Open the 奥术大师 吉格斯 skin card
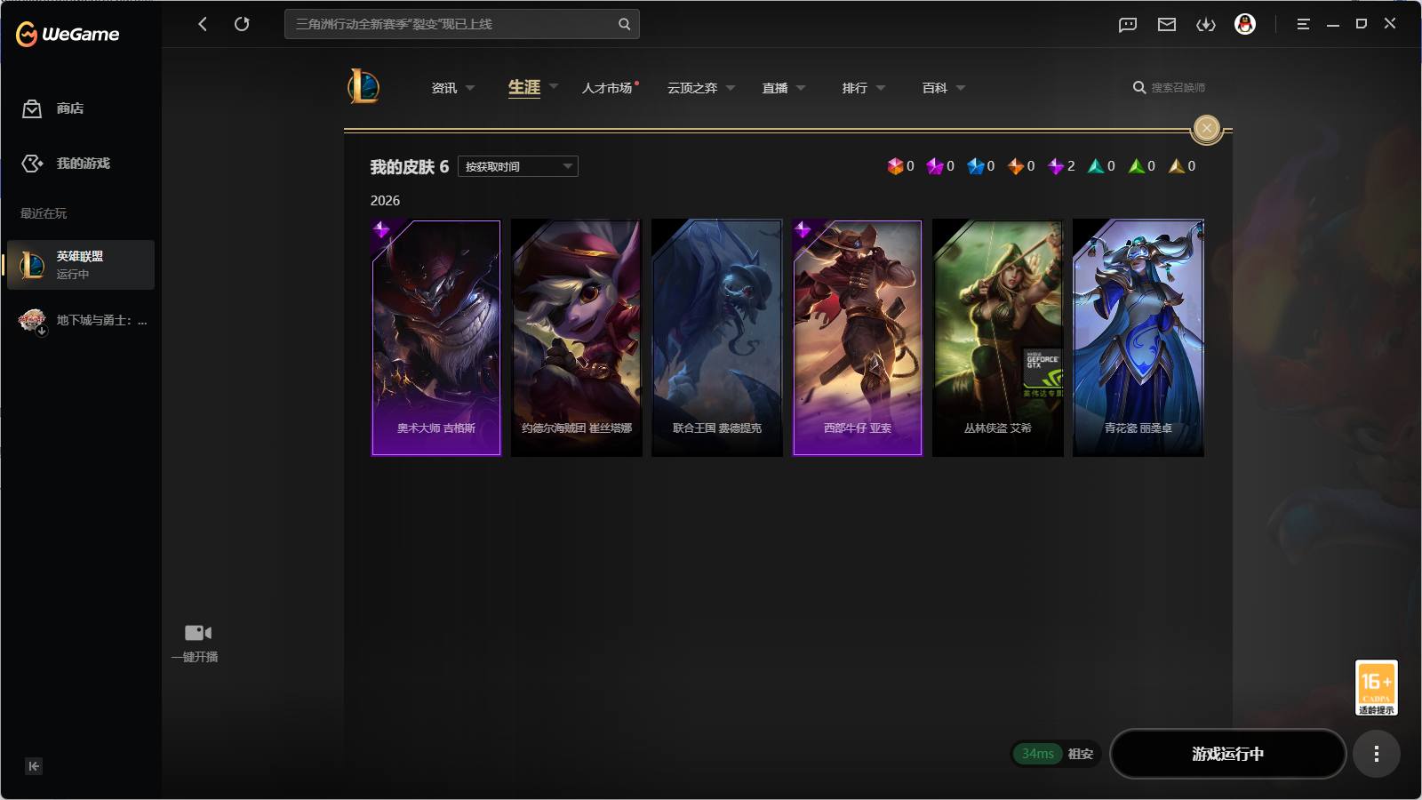The height and width of the screenshot is (800, 1422). pyautogui.click(x=436, y=338)
